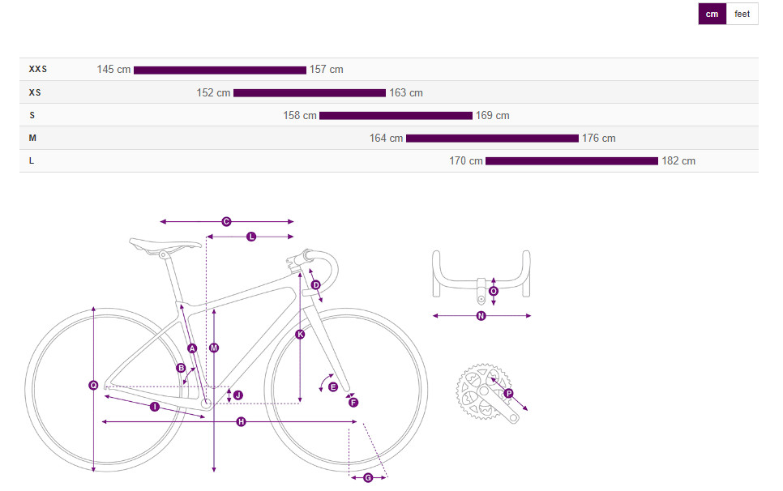This screenshot has height=491, width=783.
Task: Click the N handlebar width marker
Action: coord(481,316)
